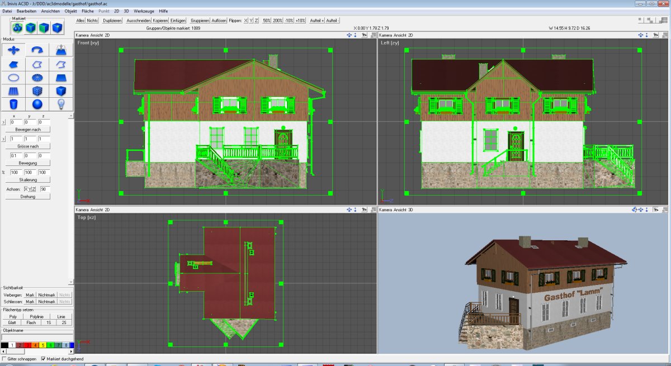Select the Sphere creation tool

point(37,104)
